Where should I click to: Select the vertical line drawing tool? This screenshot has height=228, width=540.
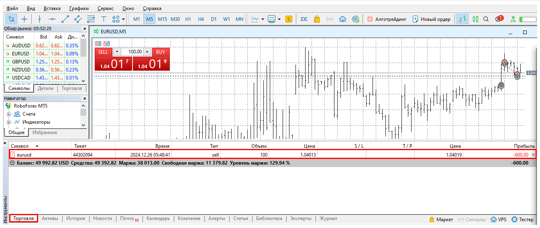39,19
